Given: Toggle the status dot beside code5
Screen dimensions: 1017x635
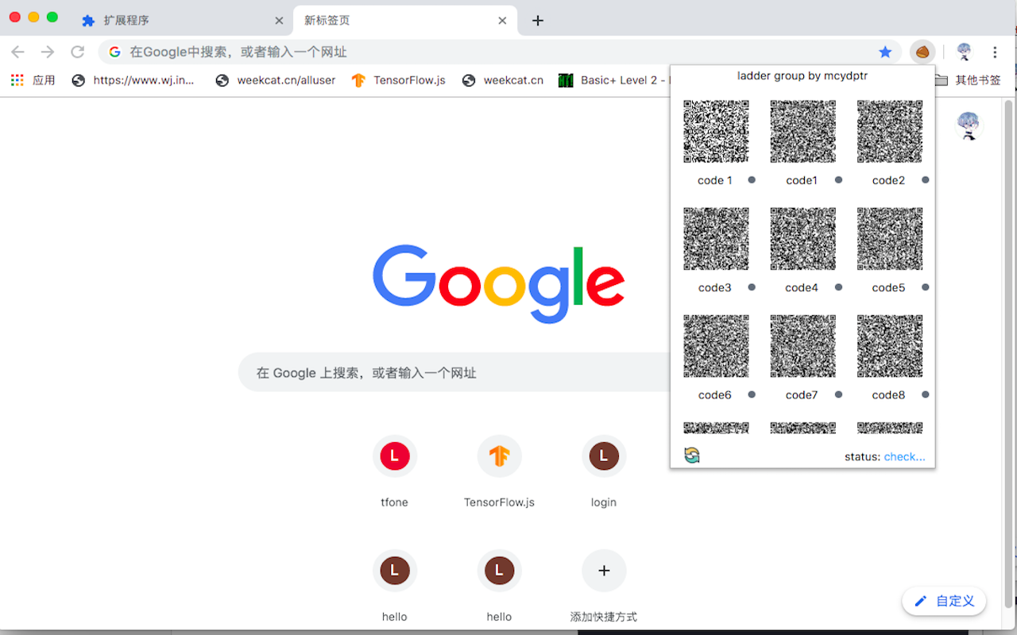Looking at the screenshot, I should (925, 287).
